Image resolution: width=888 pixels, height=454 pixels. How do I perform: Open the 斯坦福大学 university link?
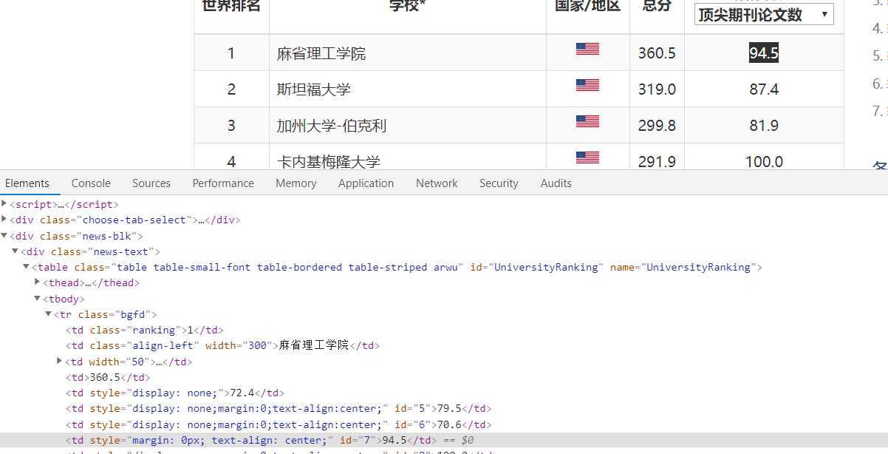coord(314,89)
